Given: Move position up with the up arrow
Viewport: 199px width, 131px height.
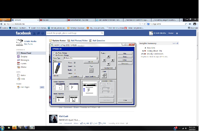Looking at the screenshot, I should [x=108, y=56].
